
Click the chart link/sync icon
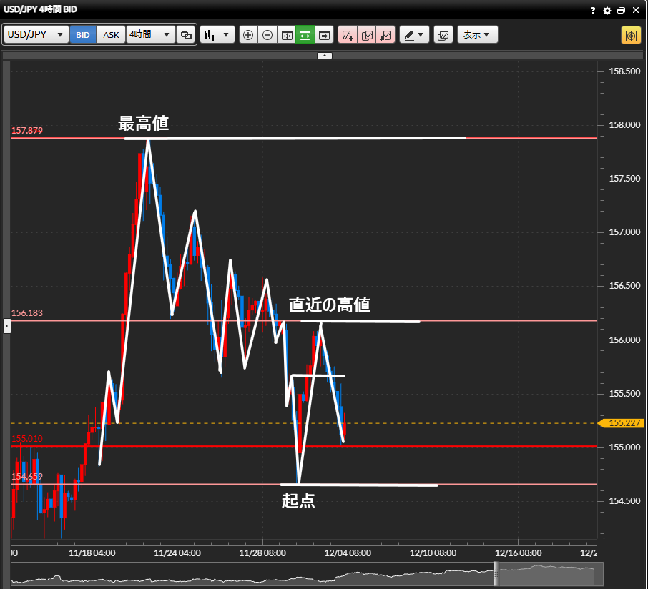[x=186, y=34]
